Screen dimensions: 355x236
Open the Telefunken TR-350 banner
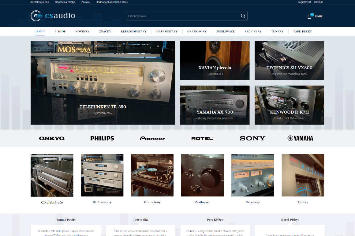(103, 83)
